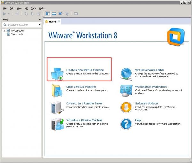Click the My Computer tree icon
This screenshot has width=192, height=163.
pos(8,31)
